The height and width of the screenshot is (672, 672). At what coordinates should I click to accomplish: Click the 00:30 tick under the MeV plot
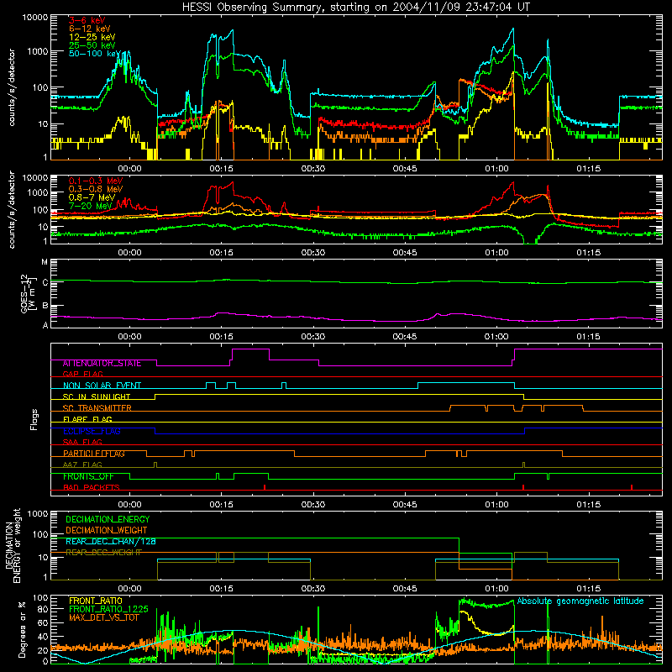[x=312, y=253]
